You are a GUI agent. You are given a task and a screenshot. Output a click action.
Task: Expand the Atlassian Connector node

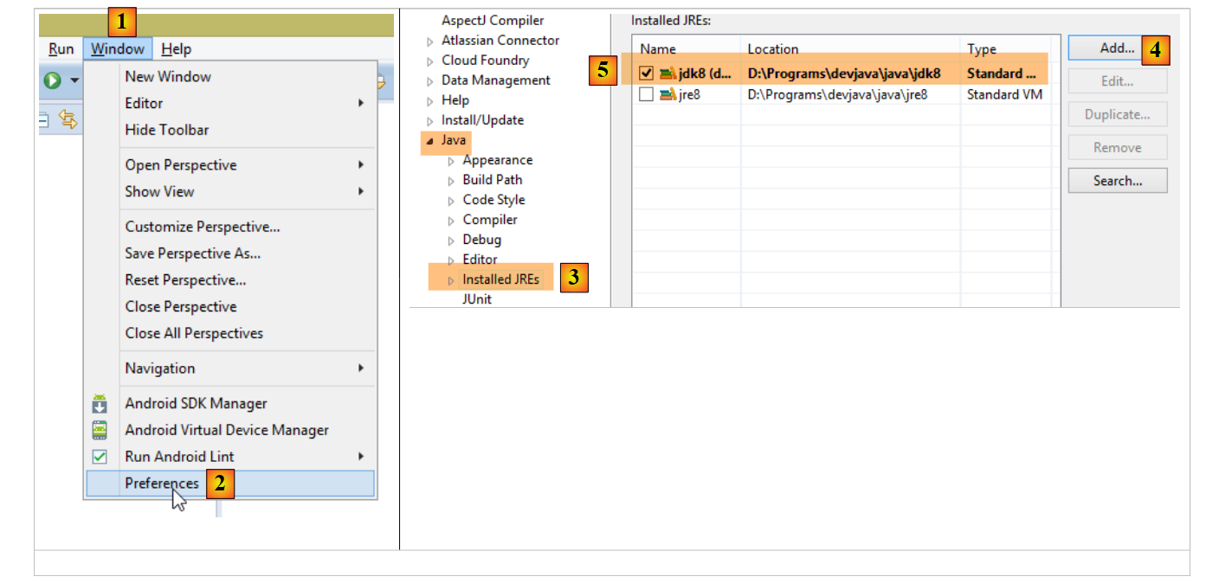coord(430,42)
